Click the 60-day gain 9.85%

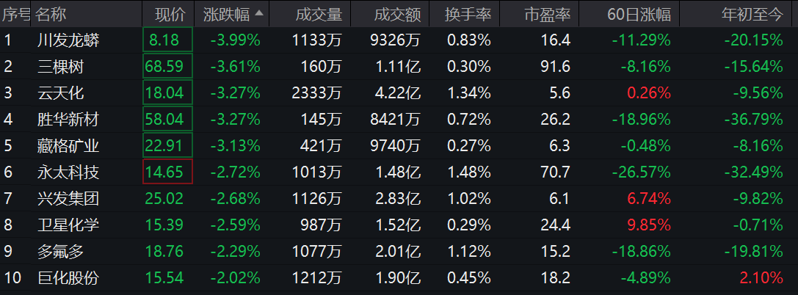650,225
